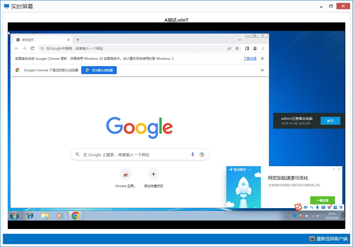Click the share icon in address bar

229,49
